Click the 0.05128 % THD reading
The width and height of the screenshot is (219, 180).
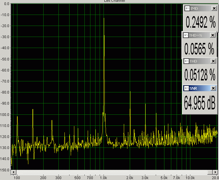200,75
